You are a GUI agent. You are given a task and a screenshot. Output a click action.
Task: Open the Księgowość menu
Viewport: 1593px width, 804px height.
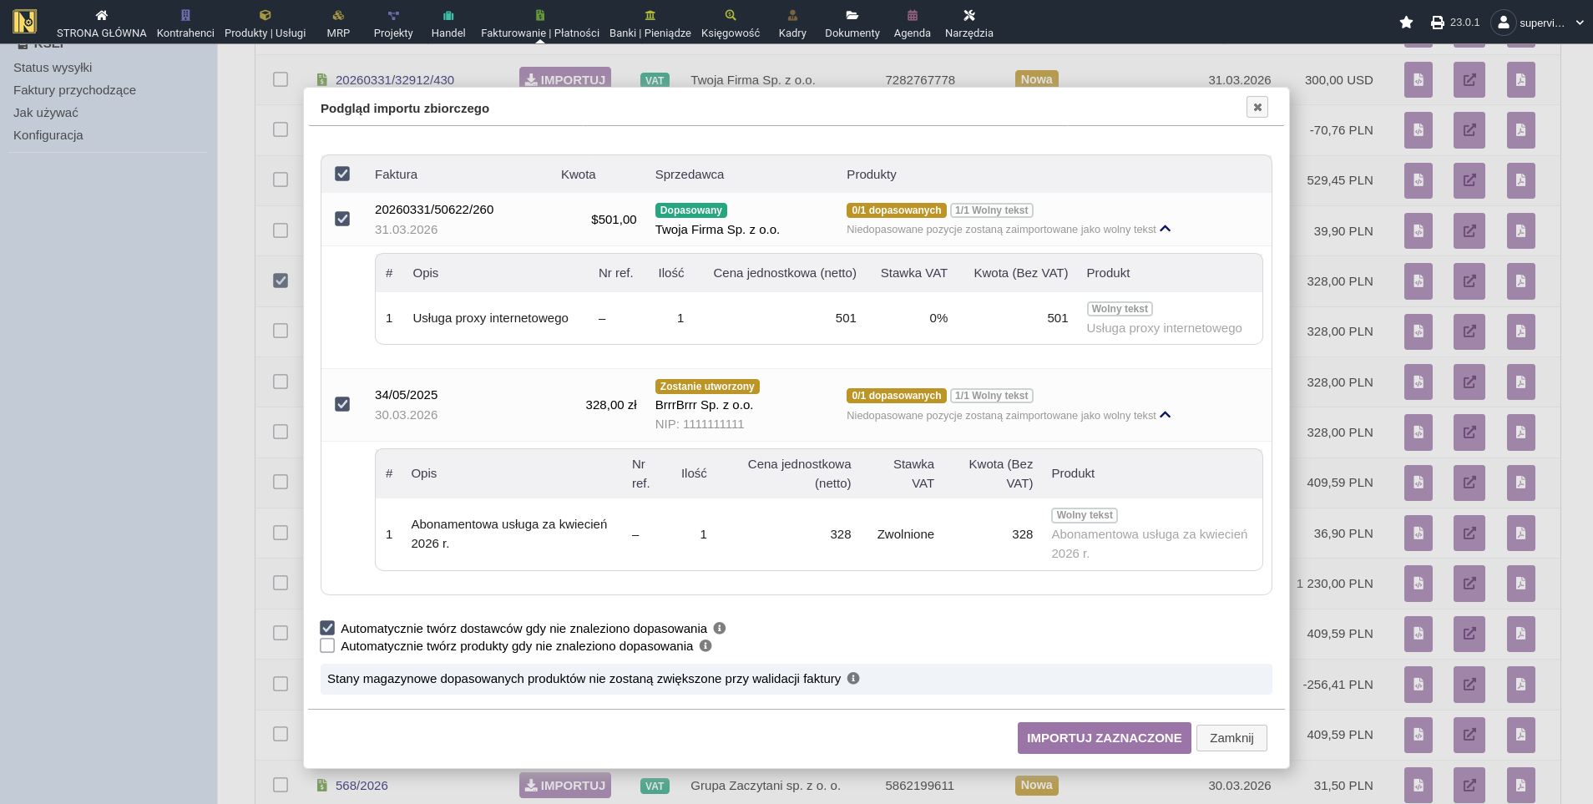click(730, 23)
